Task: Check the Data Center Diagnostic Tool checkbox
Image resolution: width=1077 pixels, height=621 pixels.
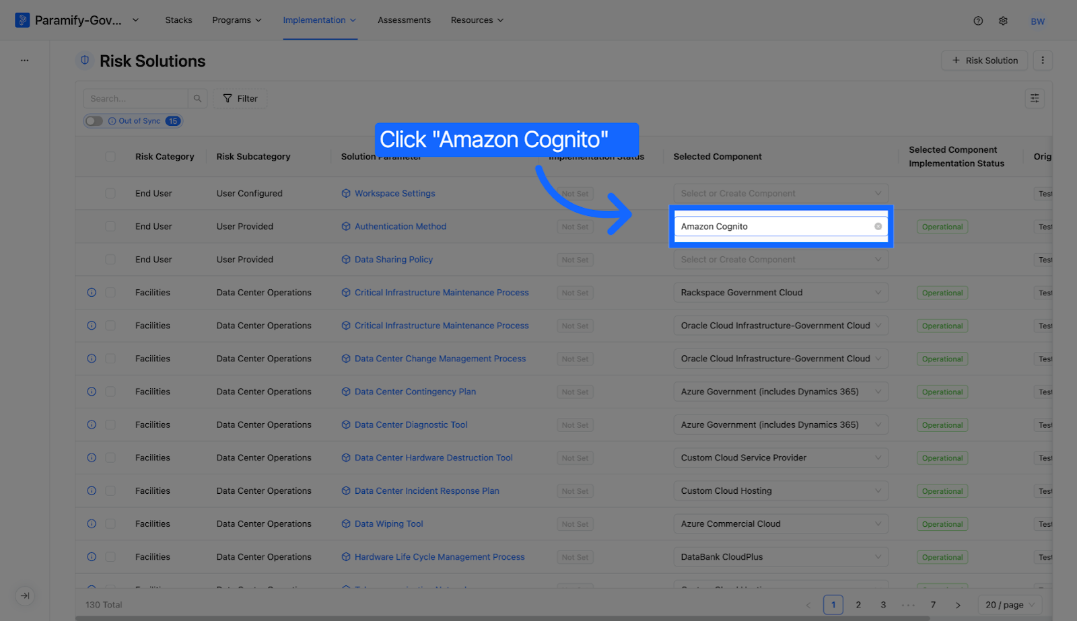Action: tap(110, 425)
